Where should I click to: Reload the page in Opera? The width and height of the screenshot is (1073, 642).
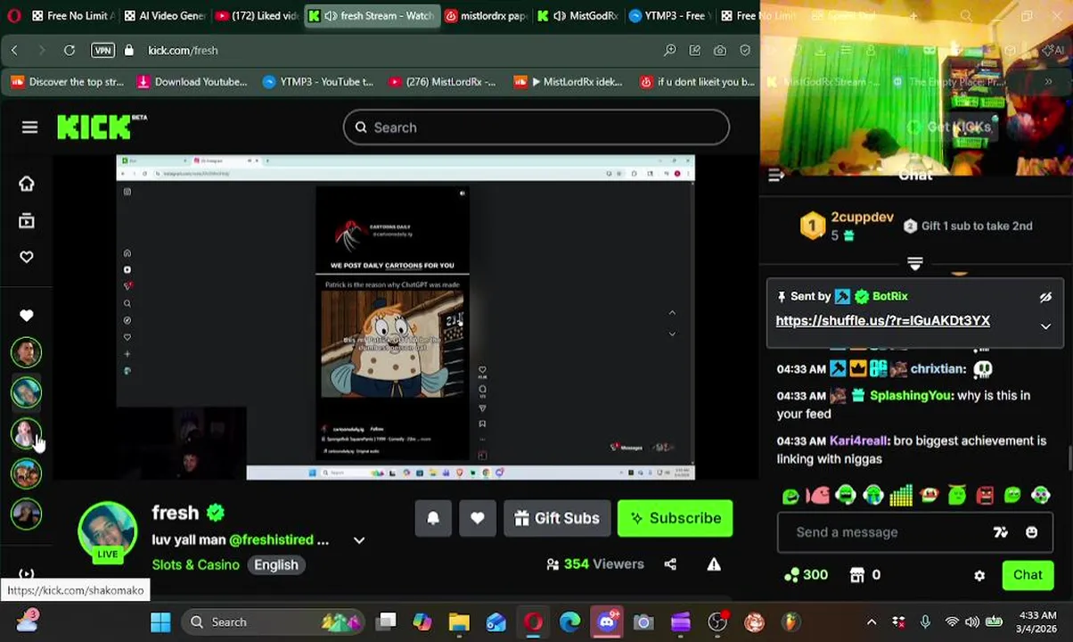[70, 50]
